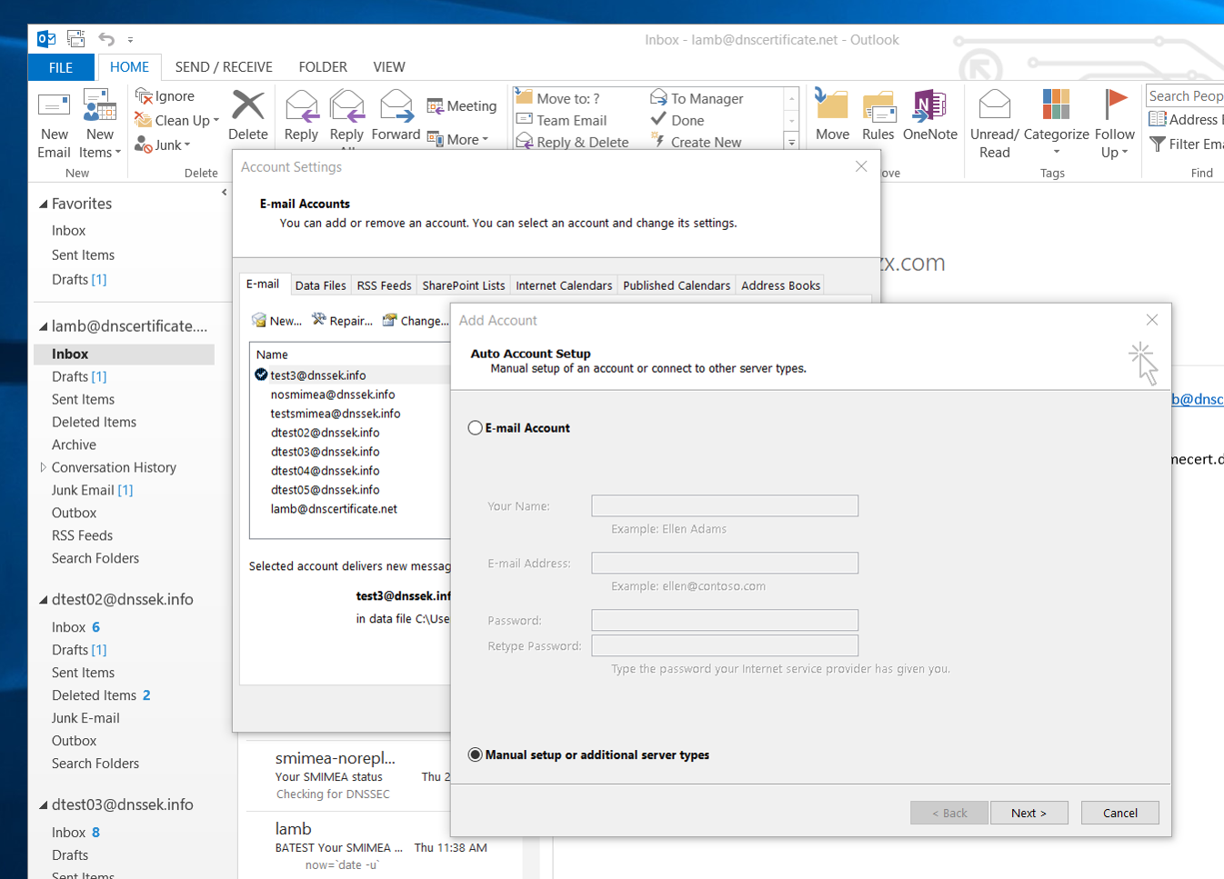Click the Next button
Viewport: 1224px width, 879px height.
[x=1028, y=813]
